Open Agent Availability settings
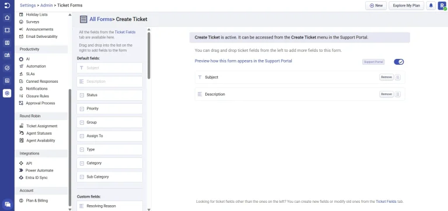The height and width of the screenshot is (211, 448). (x=41, y=140)
